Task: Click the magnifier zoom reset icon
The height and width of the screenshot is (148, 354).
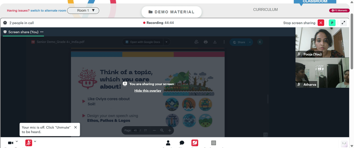Action: (x=162, y=130)
